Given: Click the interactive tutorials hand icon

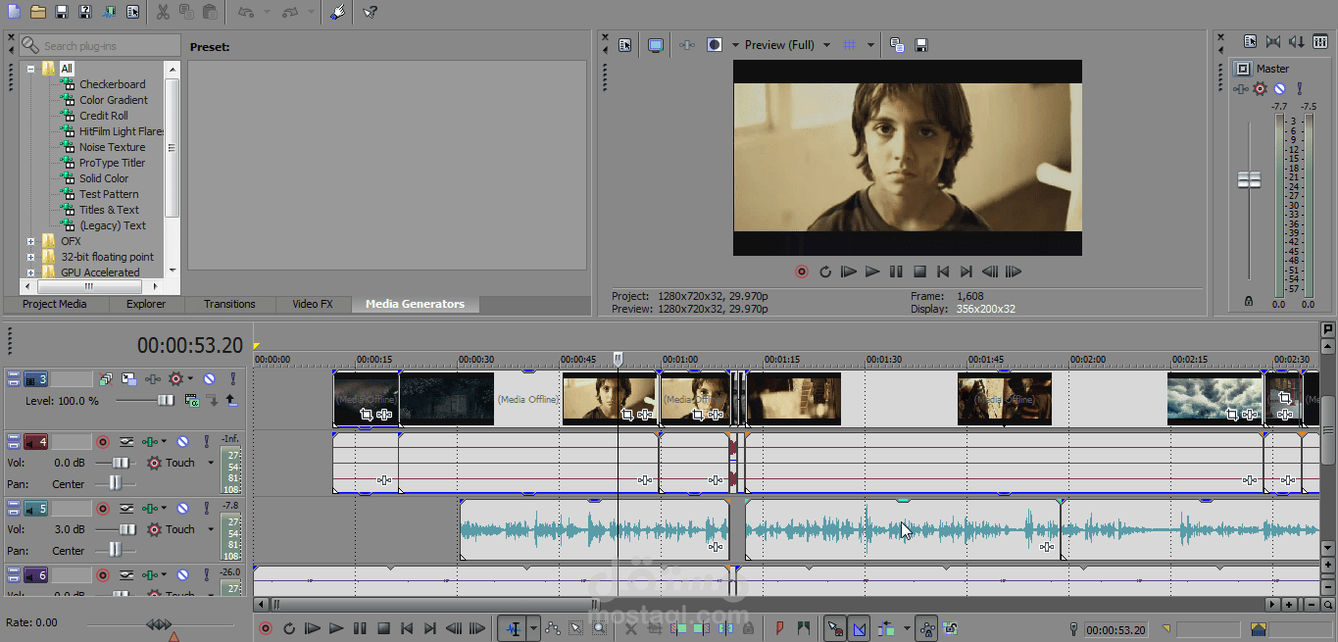Looking at the screenshot, I should coord(337,12).
